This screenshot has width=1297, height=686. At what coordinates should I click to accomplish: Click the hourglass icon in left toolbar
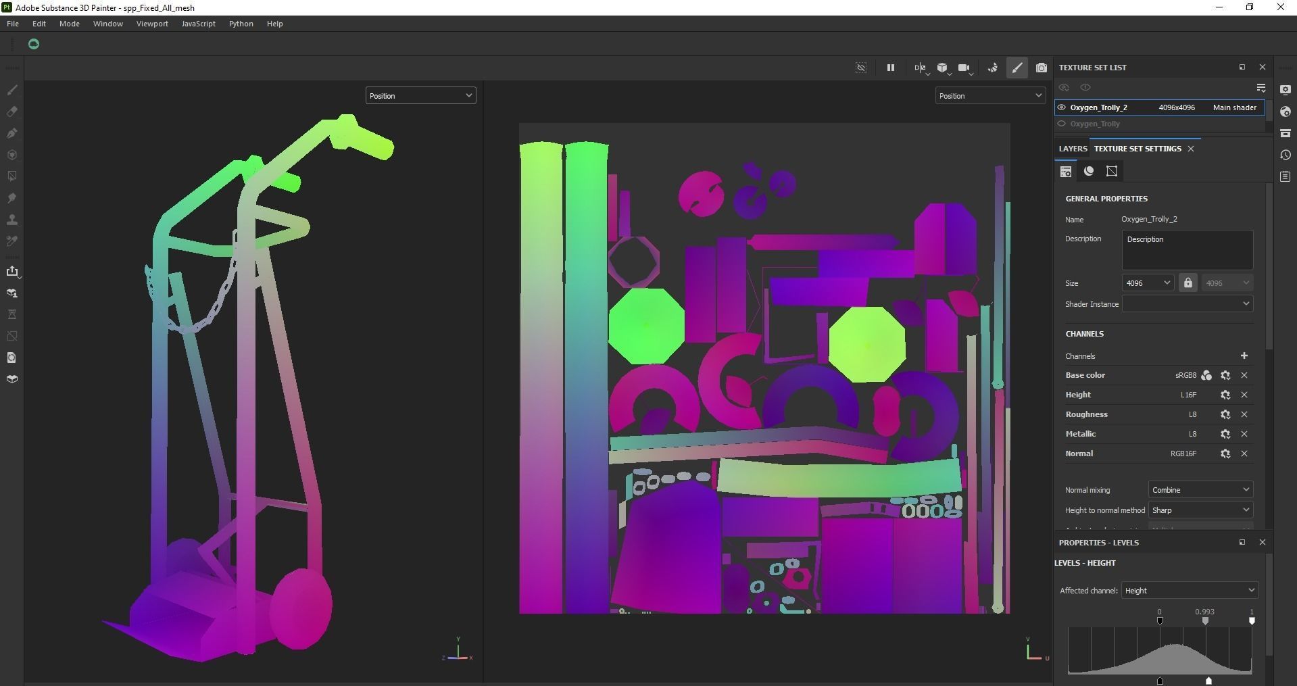click(x=12, y=314)
